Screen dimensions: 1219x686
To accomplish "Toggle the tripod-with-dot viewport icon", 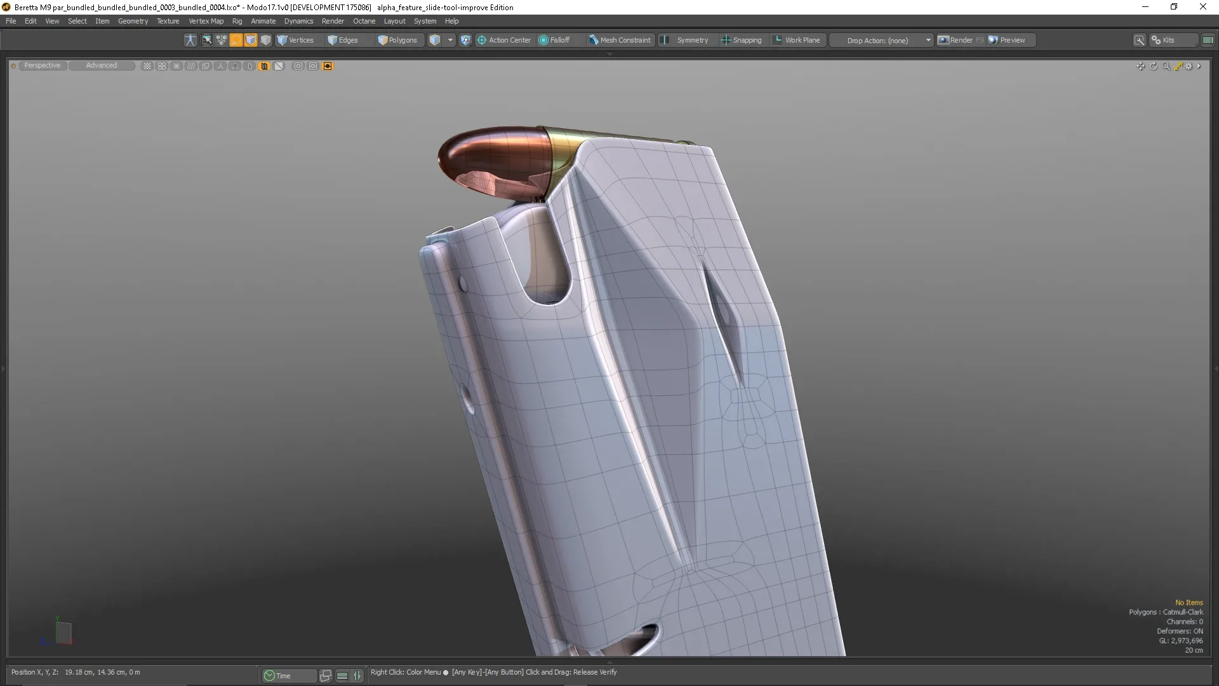I will point(235,66).
